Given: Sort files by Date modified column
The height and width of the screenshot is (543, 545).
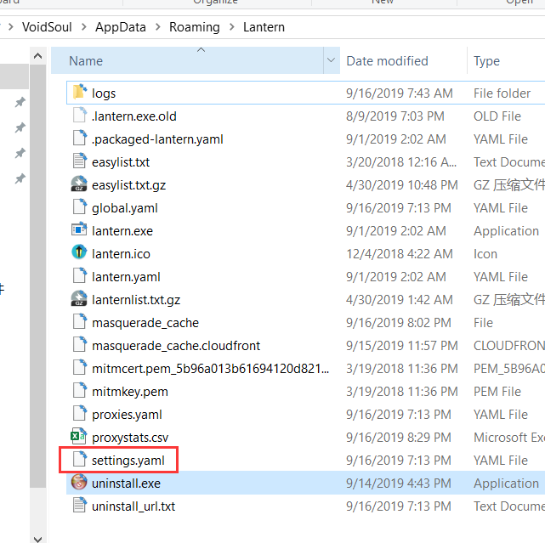Looking at the screenshot, I should [404, 60].
